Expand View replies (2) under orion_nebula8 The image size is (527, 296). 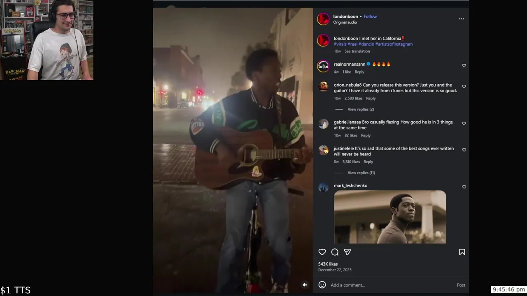click(361, 109)
